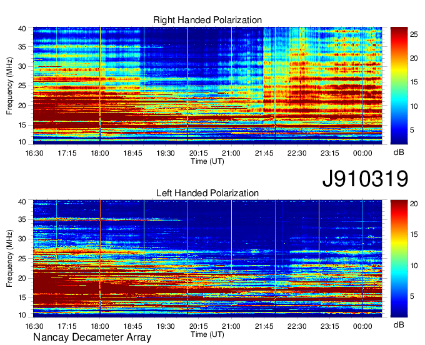The image size is (425, 345).
Task: Click the color bar beside the right-handed plot
Action: click(399, 86)
